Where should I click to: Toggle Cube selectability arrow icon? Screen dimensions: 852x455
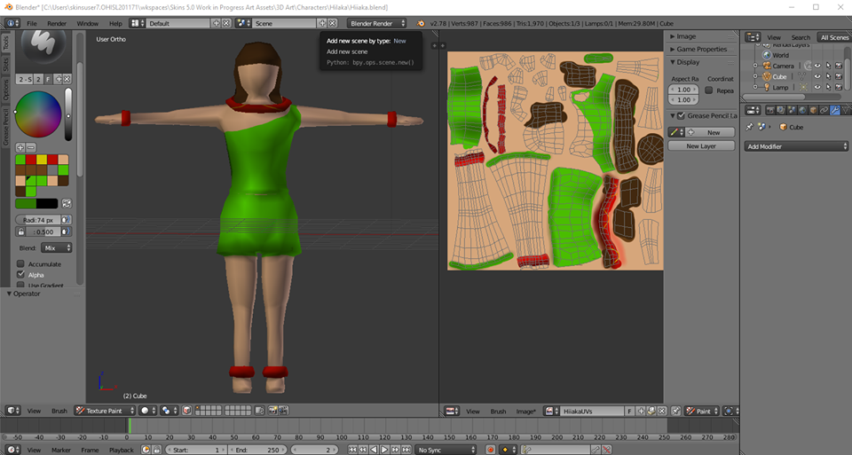point(828,76)
